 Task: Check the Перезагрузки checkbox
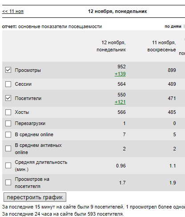click(8, 123)
